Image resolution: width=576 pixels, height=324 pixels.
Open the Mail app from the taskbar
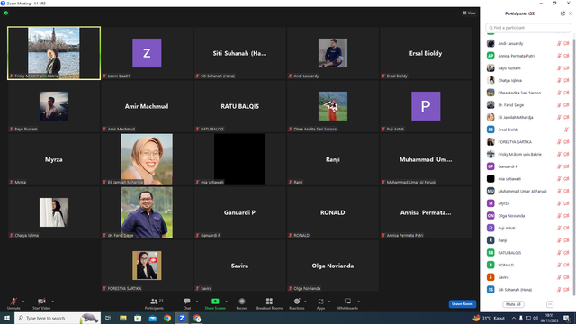click(x=152, y=318)
